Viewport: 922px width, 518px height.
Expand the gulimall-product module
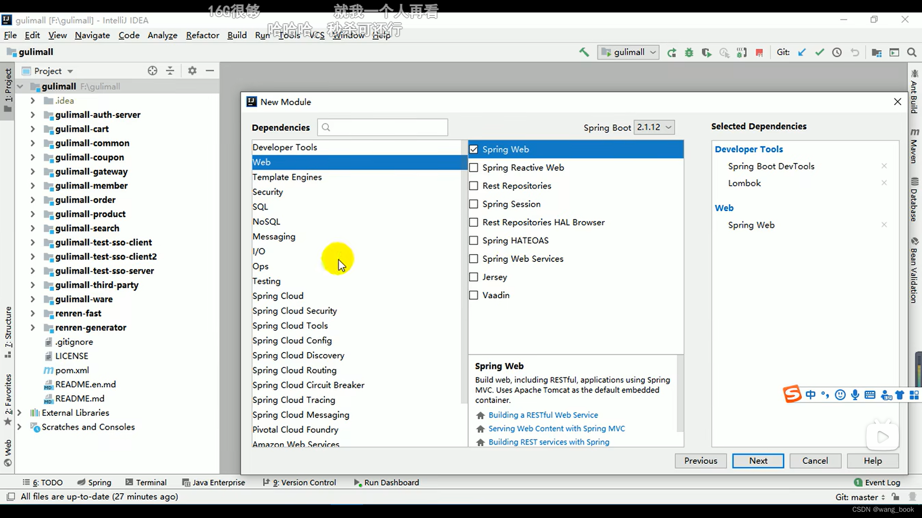[x=33, y=214]
